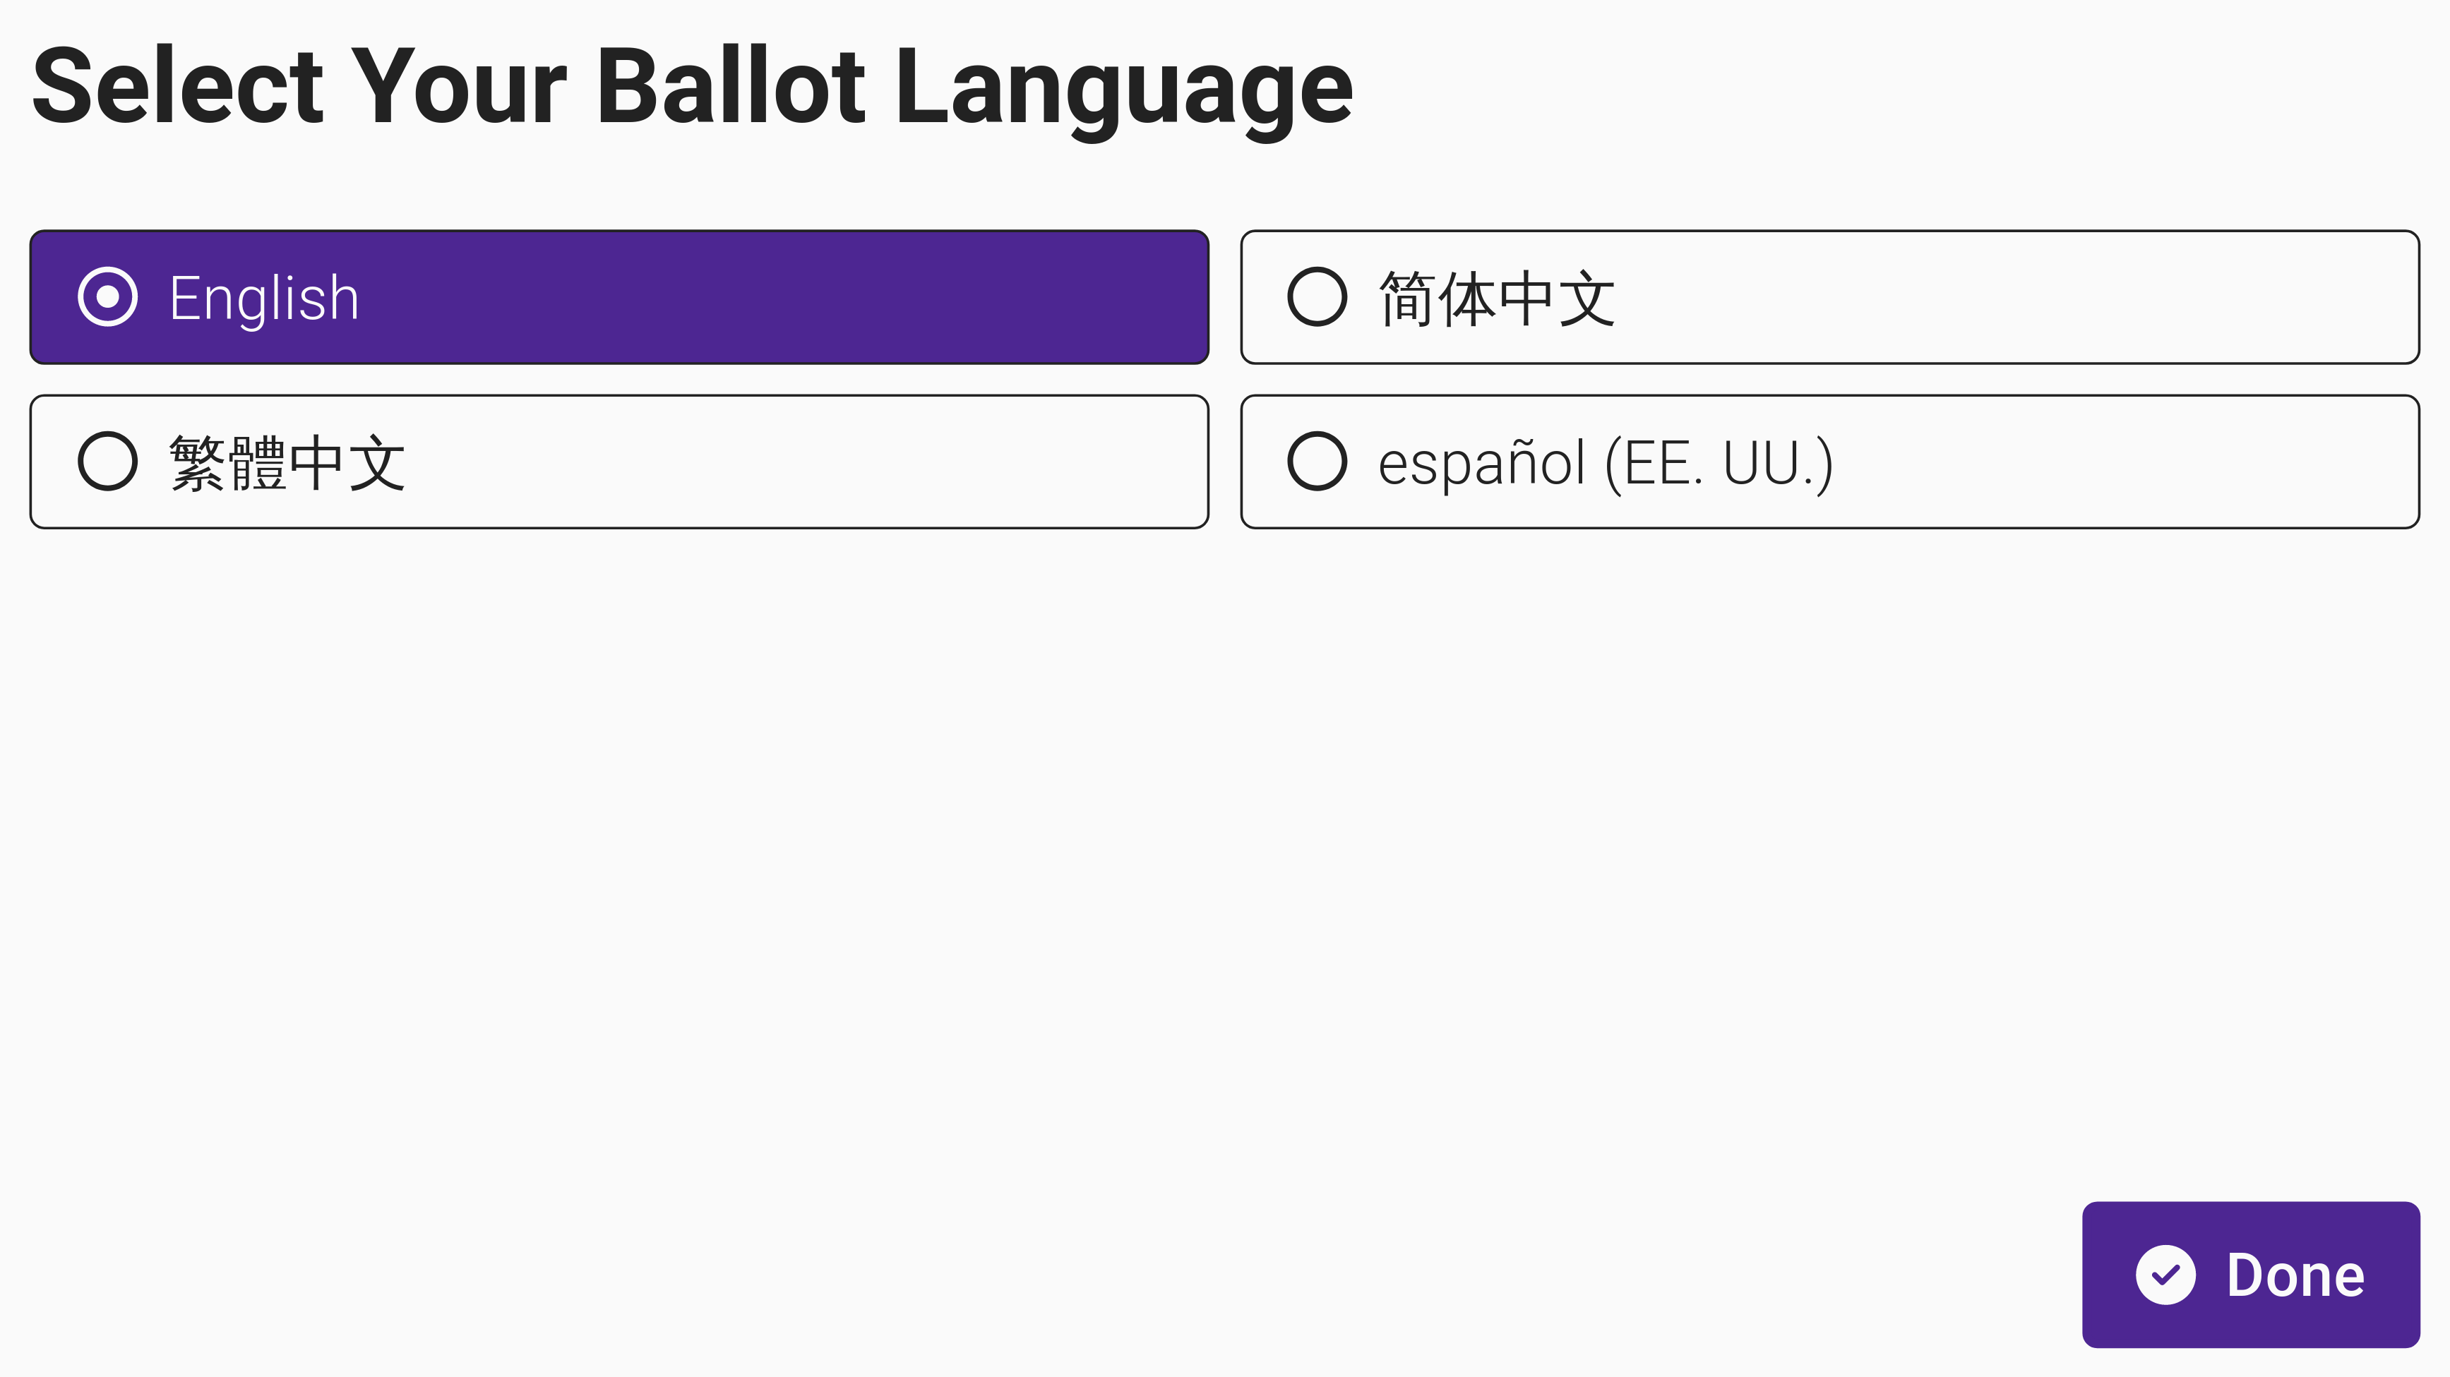Click empty space inside the 繁體中文 option card
The image size is (2450, 1377).
click(x=808, y=461)
